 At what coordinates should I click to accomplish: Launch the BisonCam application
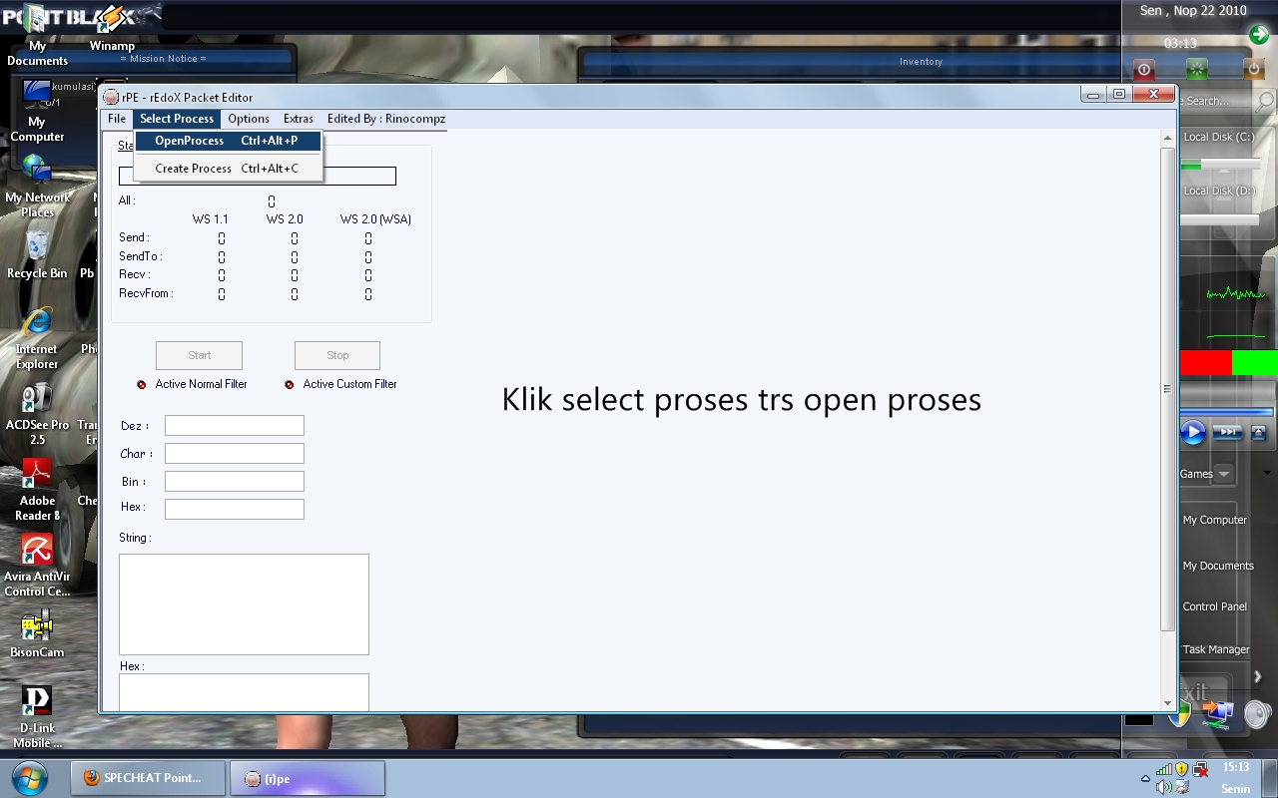coord(37,625)
